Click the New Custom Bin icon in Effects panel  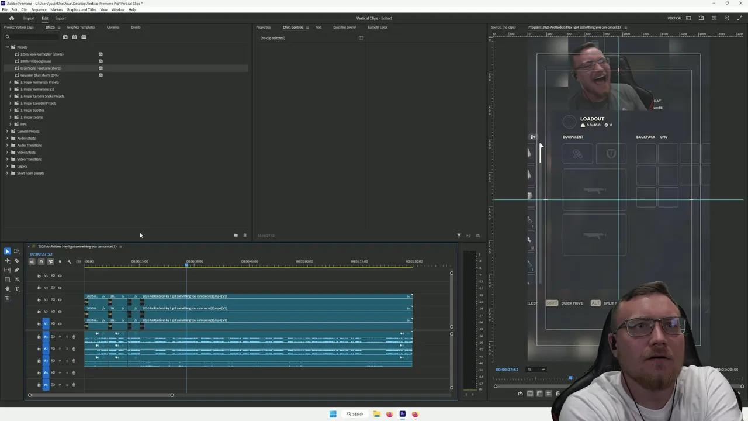pyautogui.click(x=236, y=236)
